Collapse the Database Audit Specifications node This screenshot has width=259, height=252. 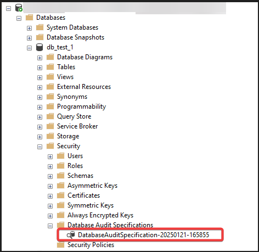coord(50,226)
